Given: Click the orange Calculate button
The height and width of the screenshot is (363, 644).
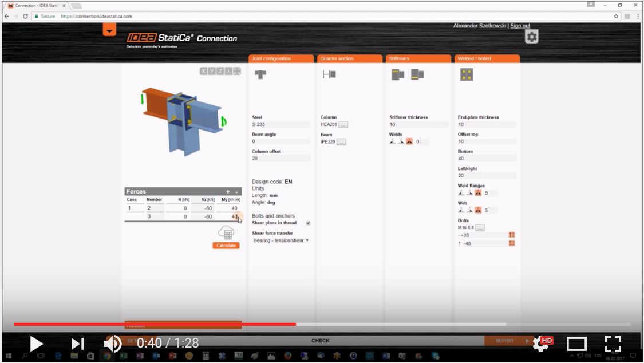Looking at the screenshot, I should point(226,246).
